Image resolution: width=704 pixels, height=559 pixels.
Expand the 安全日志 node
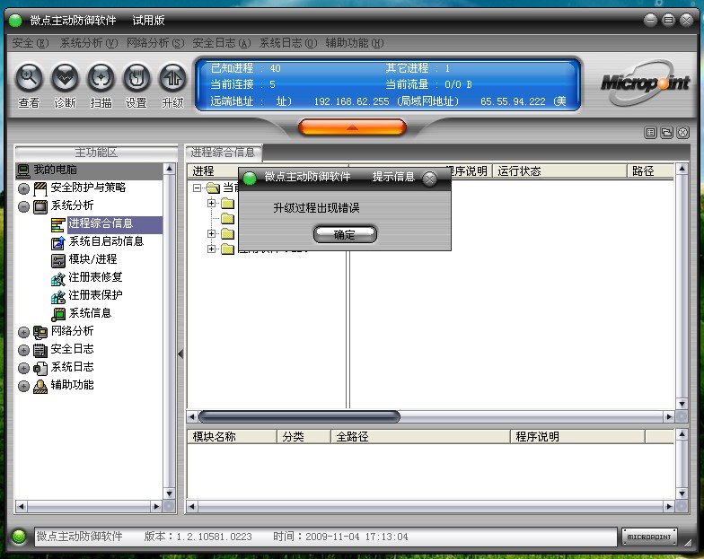click(23, 350)
